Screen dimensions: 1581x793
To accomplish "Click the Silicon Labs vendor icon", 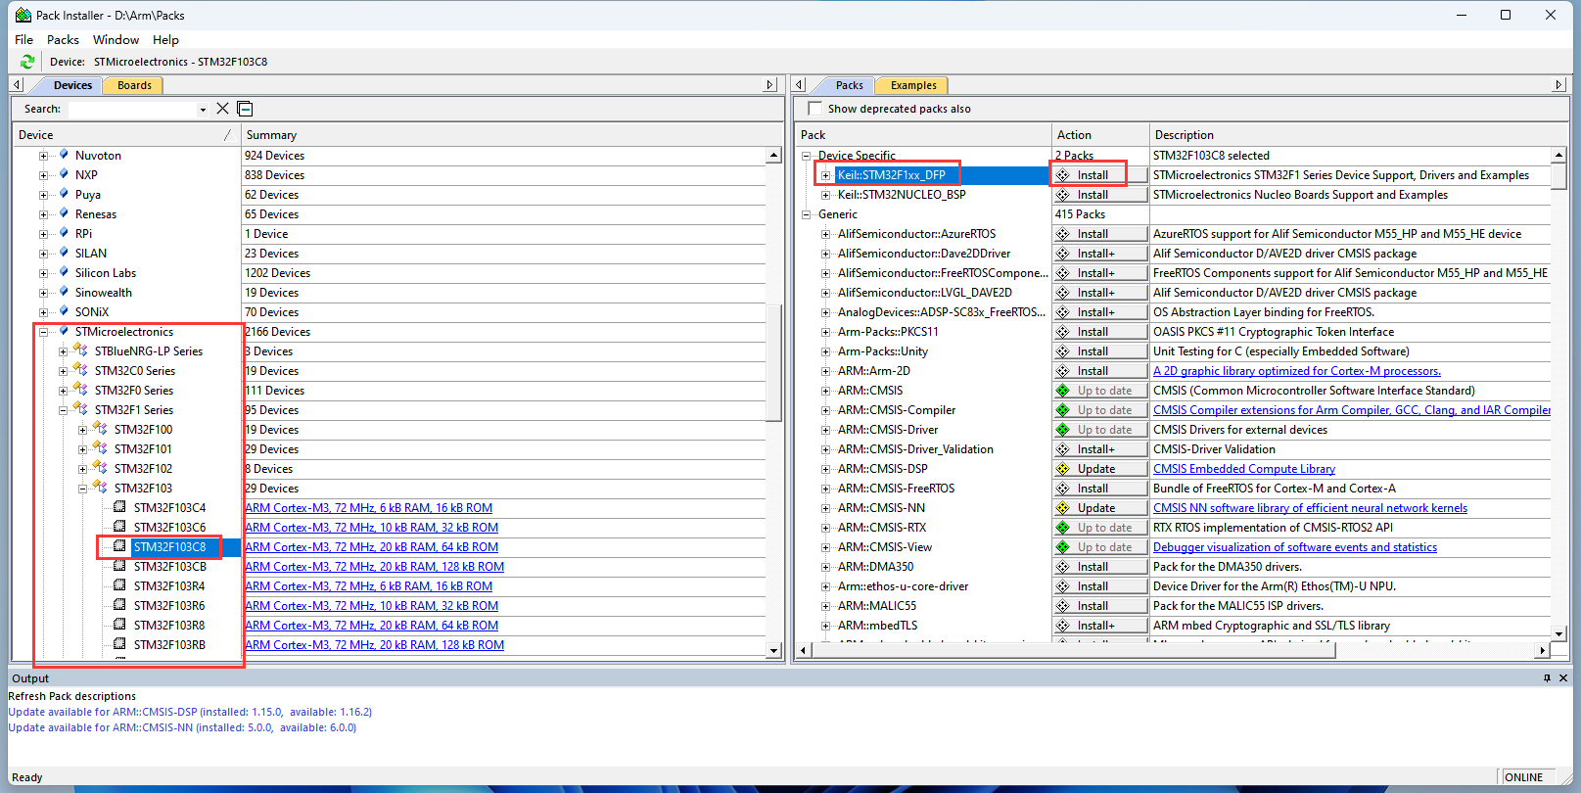I will [x=64, y=272].
